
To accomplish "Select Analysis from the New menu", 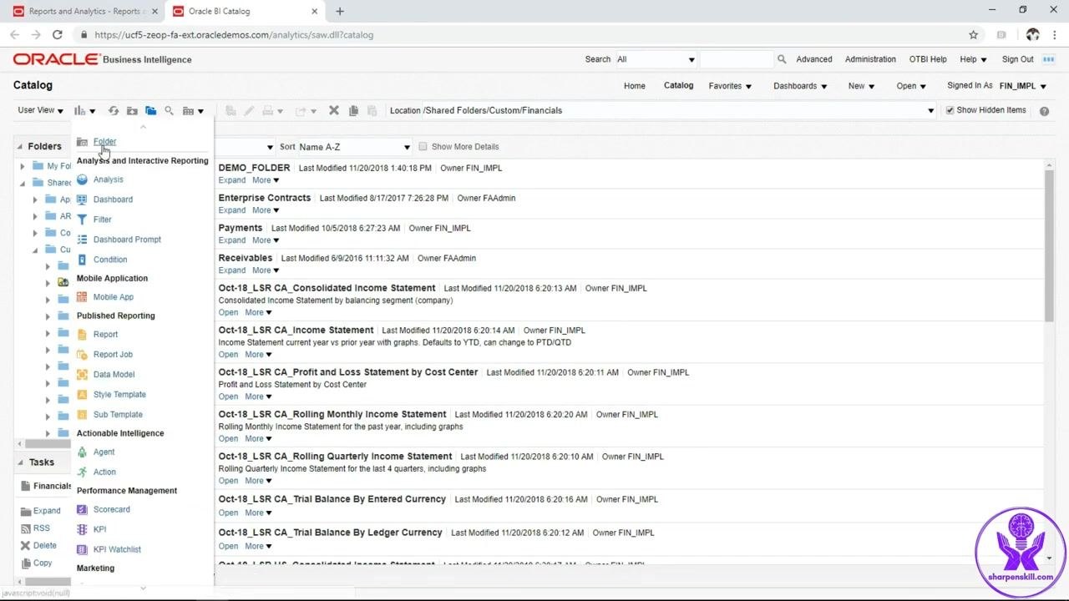I will click(x=108, y=179).
